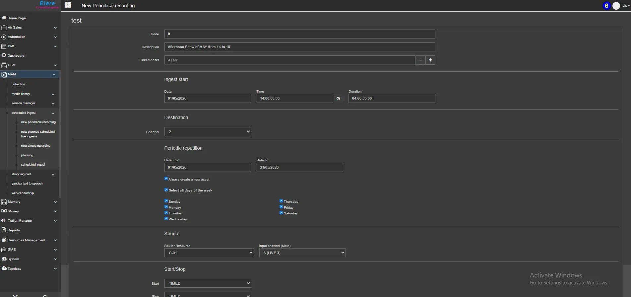The image size is (631, 297).
Task: Click the Description text field
Action: point(299,47)
